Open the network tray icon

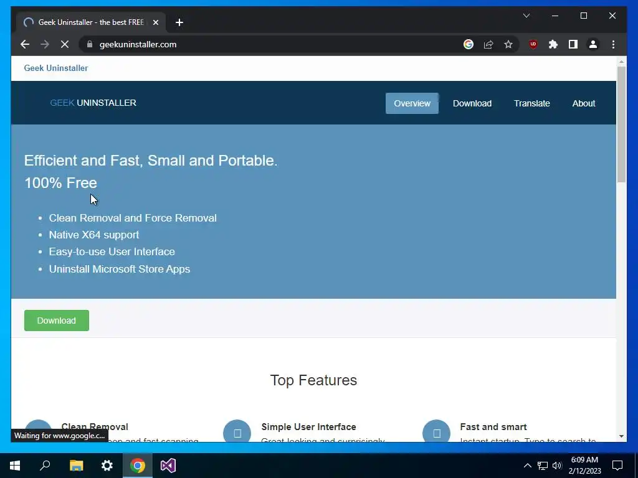pyautogui.click(x=543, y=466)
